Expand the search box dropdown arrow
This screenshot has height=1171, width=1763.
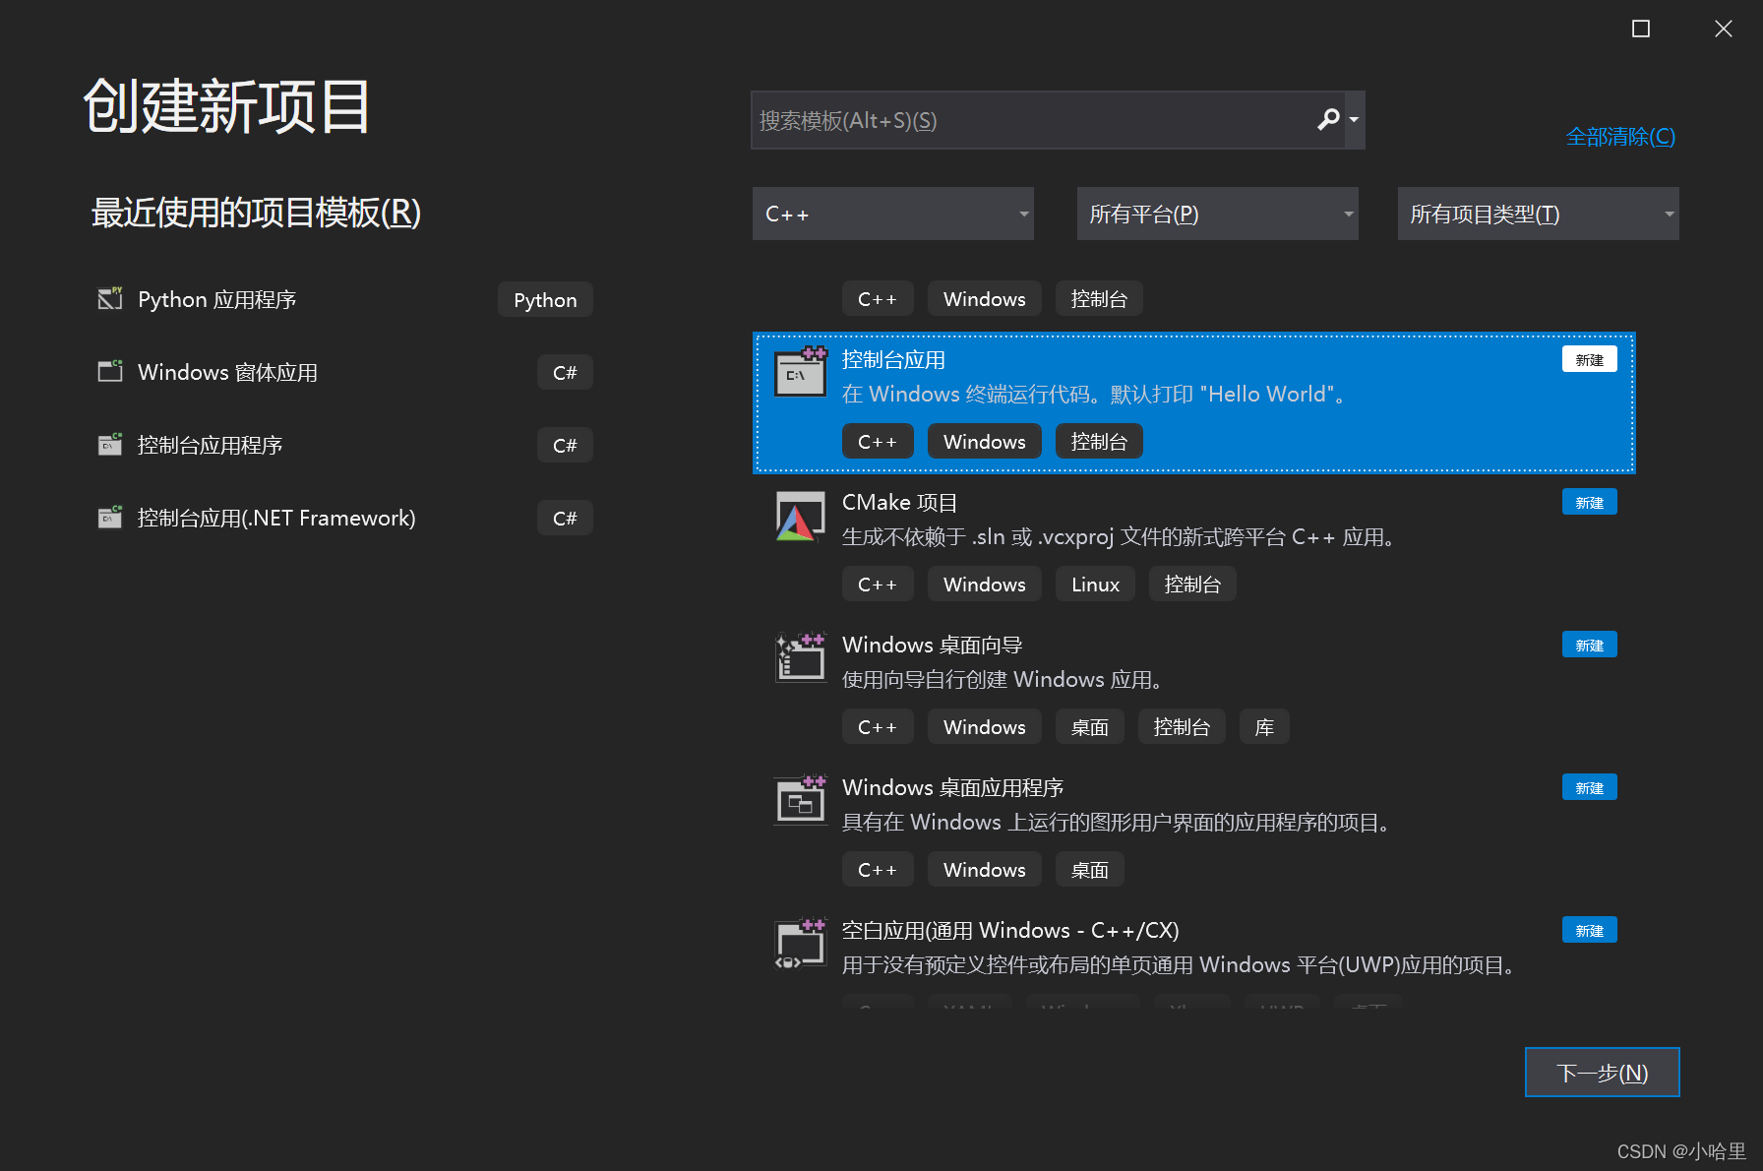1353,119
